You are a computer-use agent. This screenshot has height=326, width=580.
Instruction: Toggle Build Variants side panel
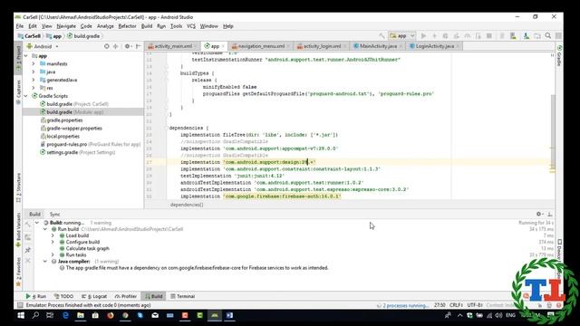[x=18, y=230]
